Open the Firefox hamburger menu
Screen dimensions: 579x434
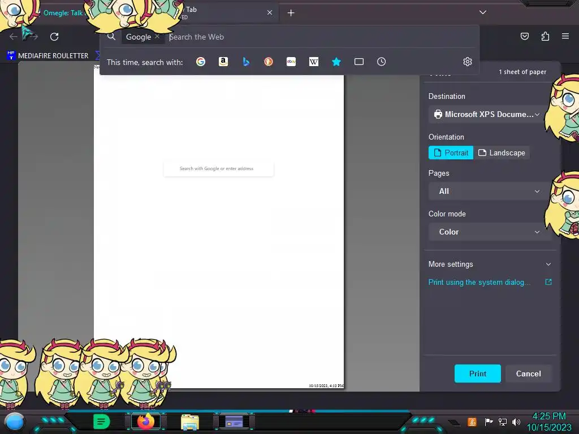click(565, 36)
